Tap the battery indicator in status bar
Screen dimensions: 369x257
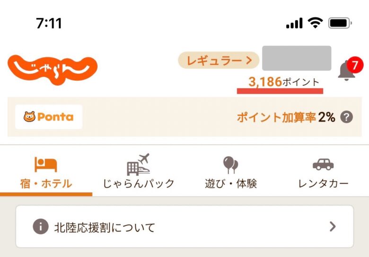coord(339,23)
